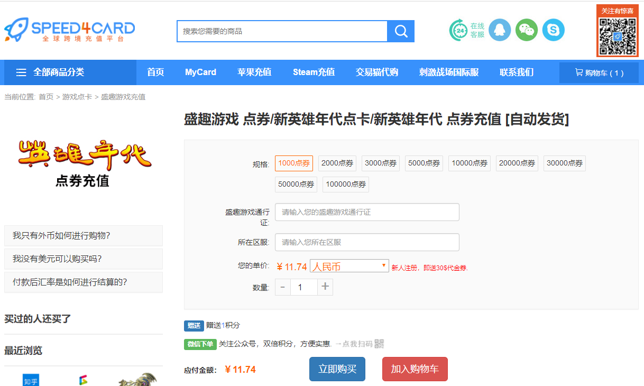The height and width of the screenshot is (386, 644).
Task: Select the 1000点券 specification option
Action: point(294,163)
